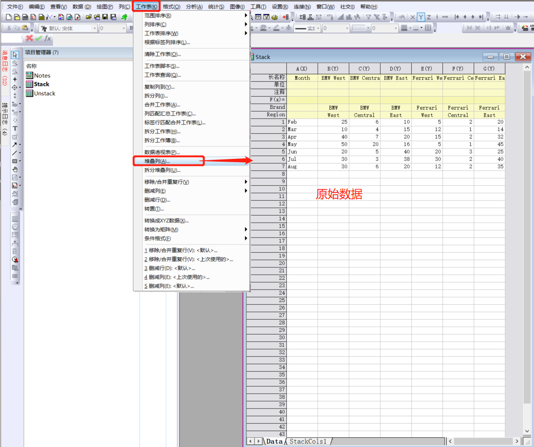
Task: Click the fx function icon
Action: point(48,38)
